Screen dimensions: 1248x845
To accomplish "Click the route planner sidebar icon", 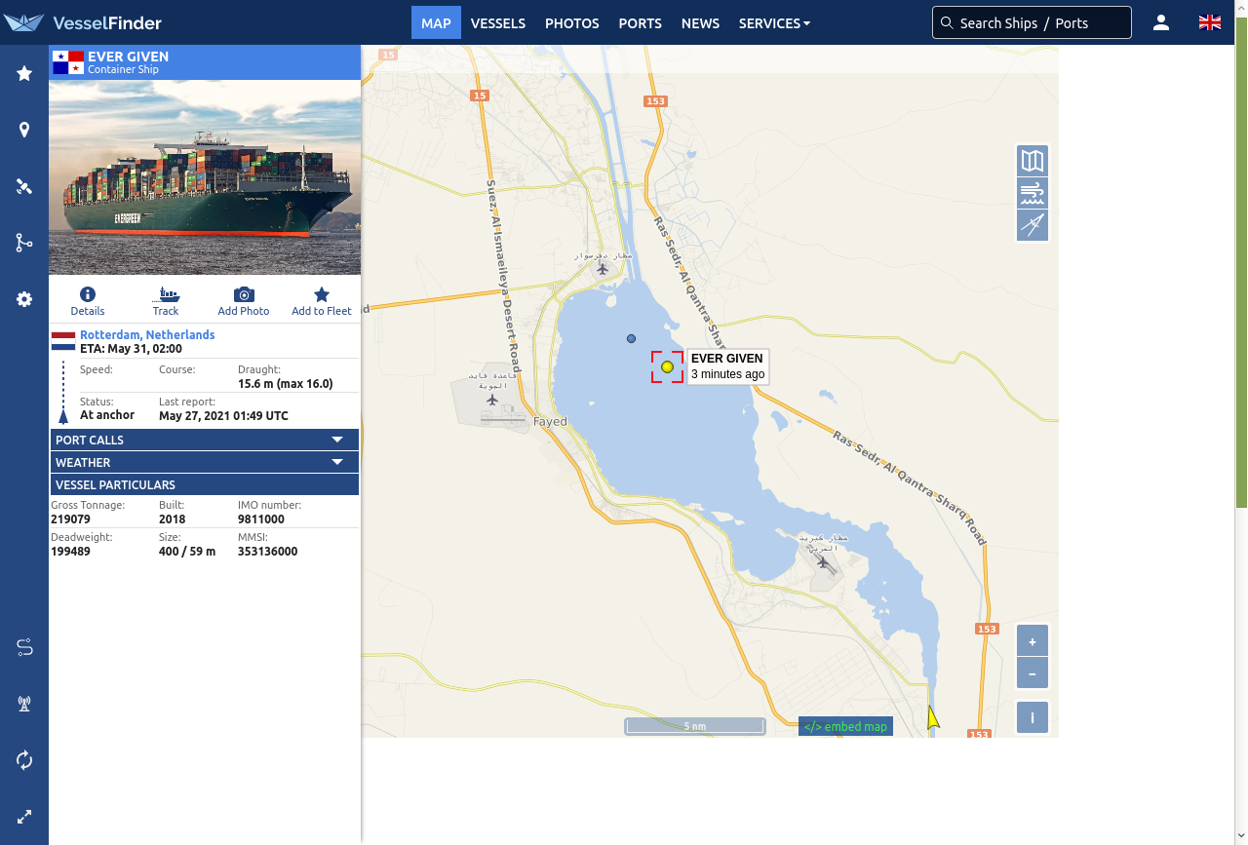I will (x=24, y=647).
